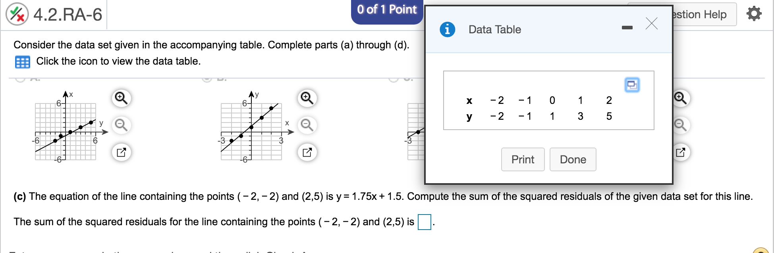Zoom out on the graph in choice A

[121, 125]
